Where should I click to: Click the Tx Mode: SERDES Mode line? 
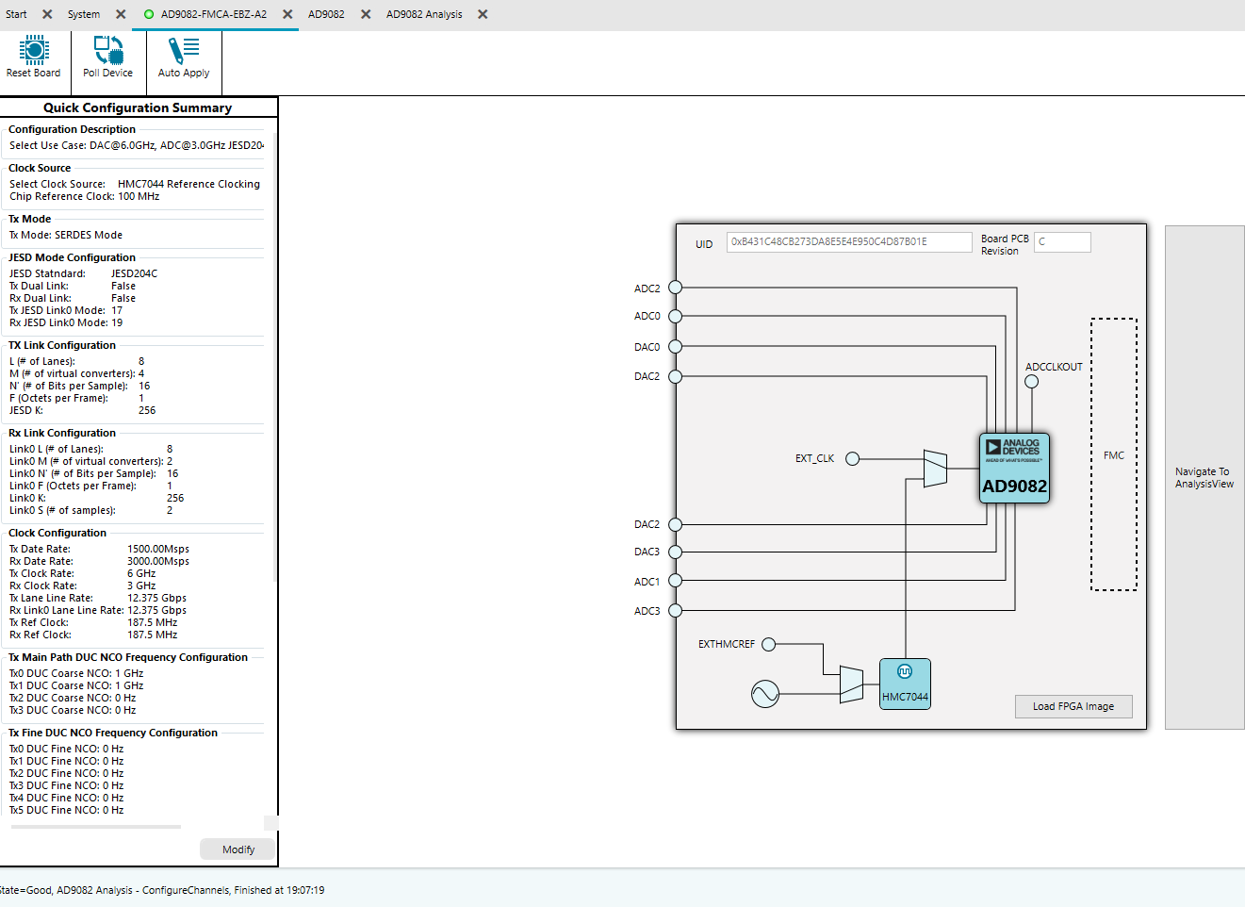(x=66, y=235)
